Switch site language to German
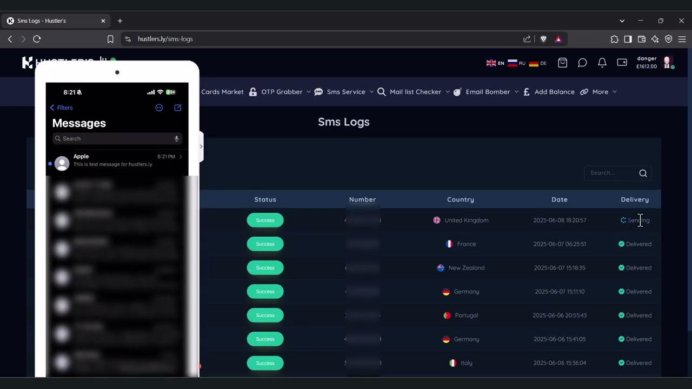Viewport: 692px width, 389px height. (537, 63)
